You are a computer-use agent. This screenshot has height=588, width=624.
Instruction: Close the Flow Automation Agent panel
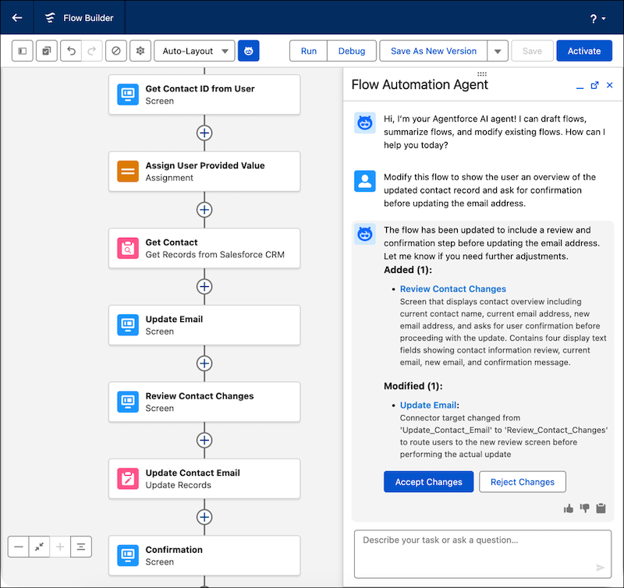(x=609, y=85)
